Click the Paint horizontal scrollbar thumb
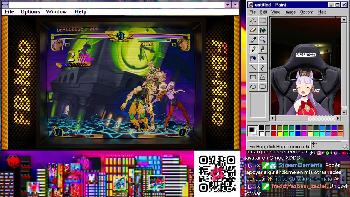Viewport: 350px width, 197px height. point(292,118)
